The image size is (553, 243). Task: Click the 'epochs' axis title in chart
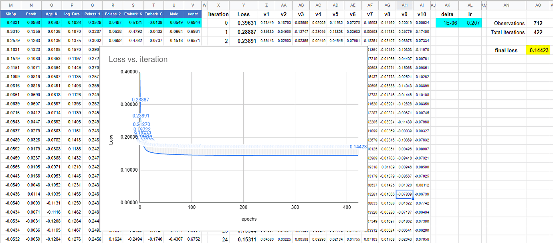coord(248,219)
